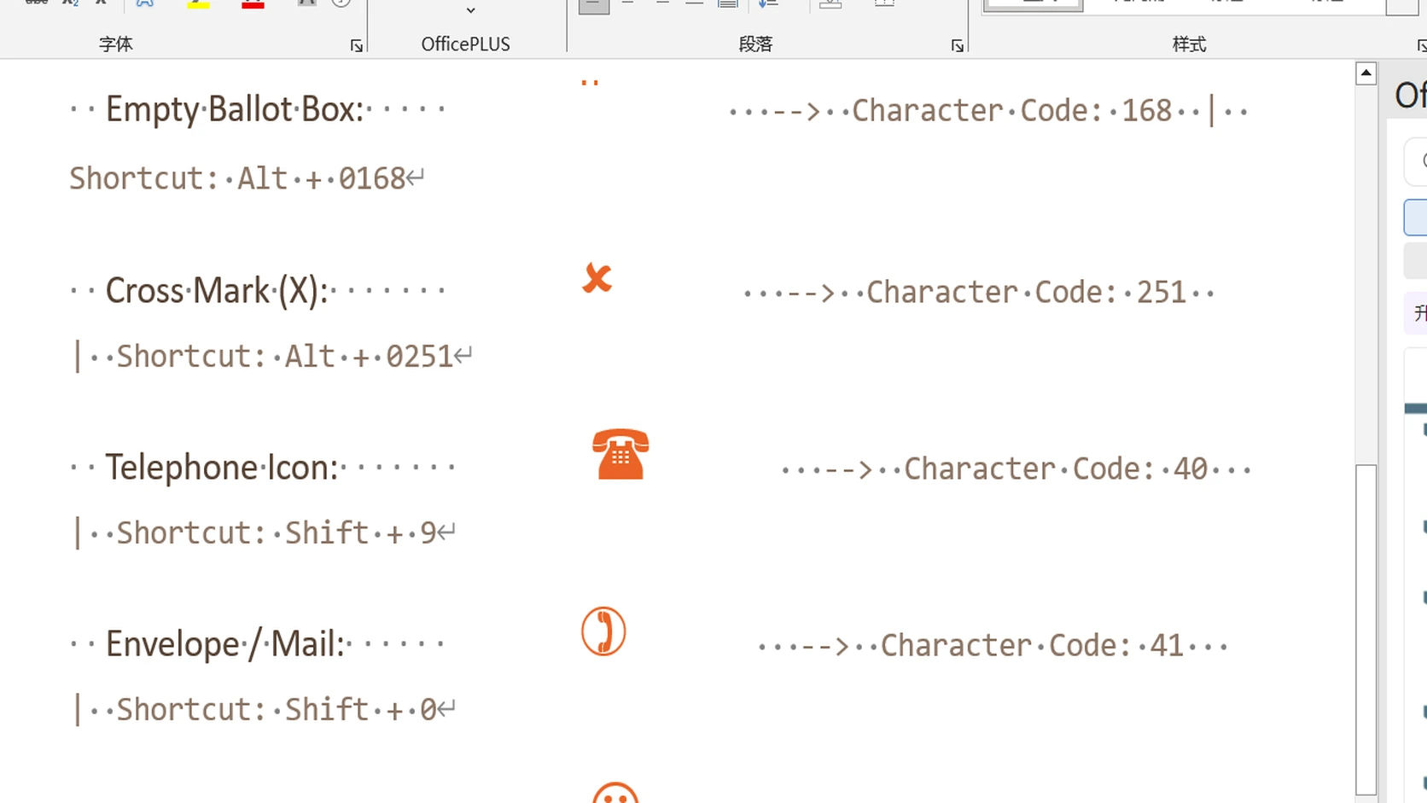This screenshot has height=803, width=1427.
Task: Click 'Shortcut: Alt + 0168' line
Action: pos(237,179)
